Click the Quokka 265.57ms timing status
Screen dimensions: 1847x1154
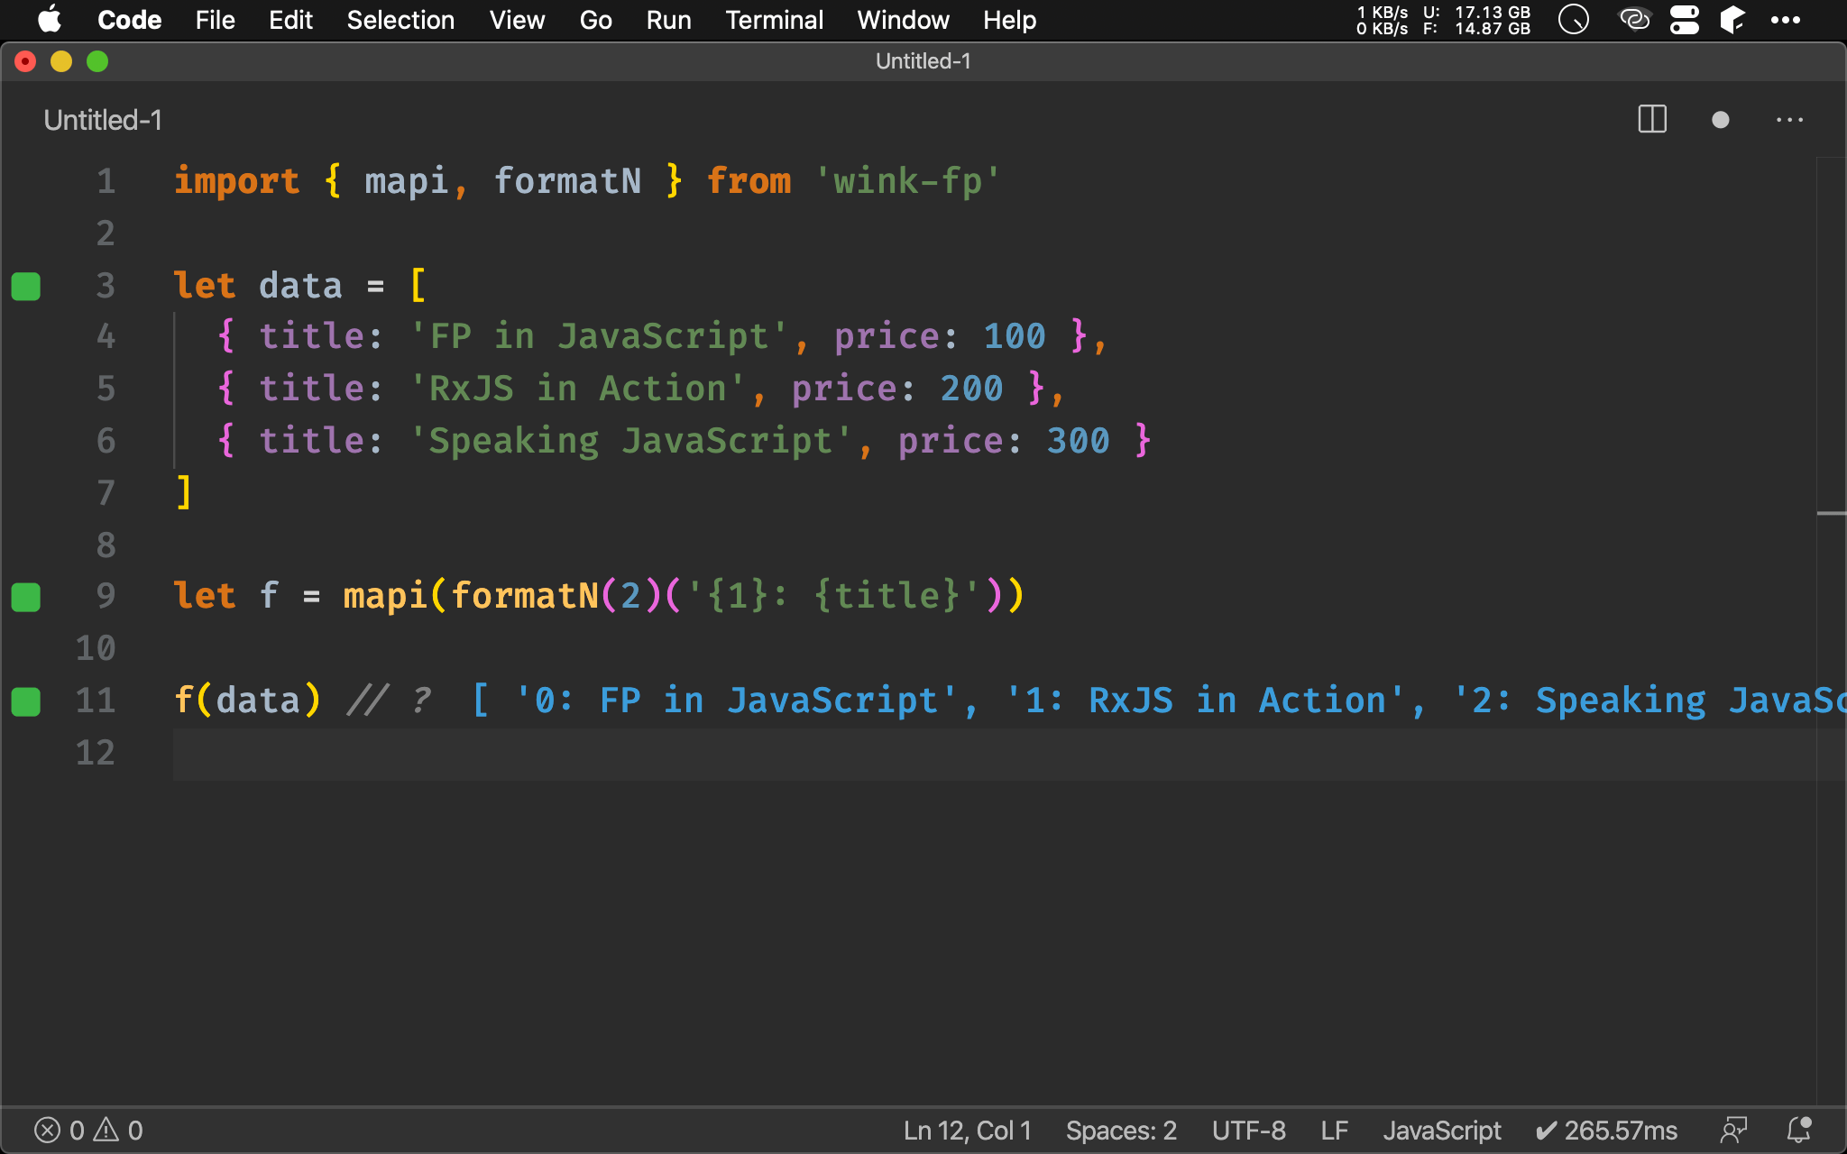click(1606, 1131)
